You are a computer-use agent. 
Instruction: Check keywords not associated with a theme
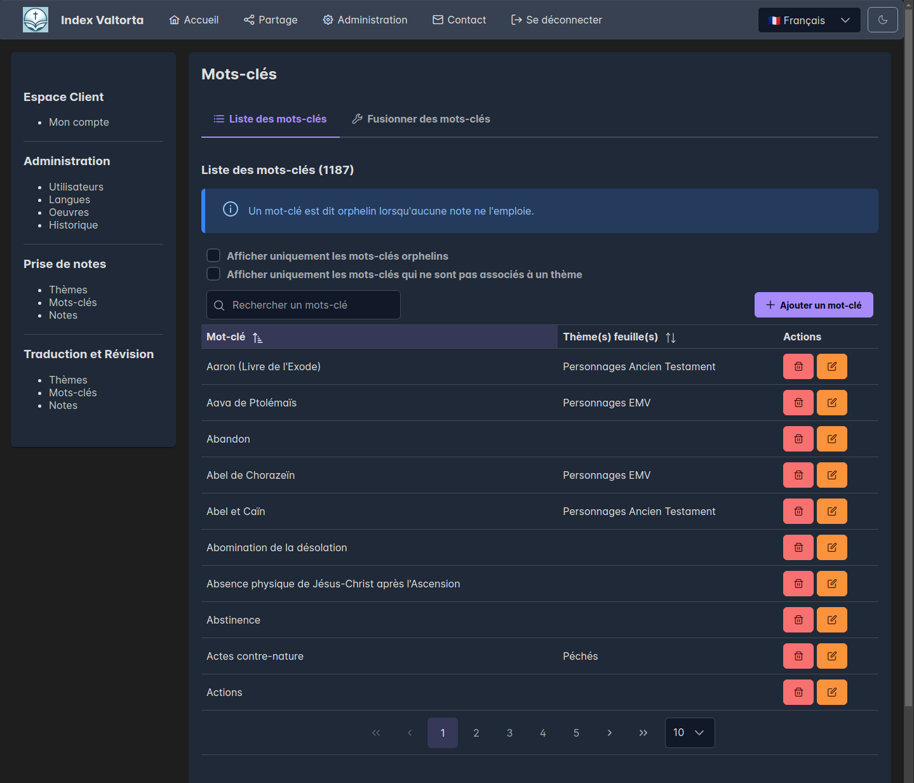pyautogui.click(x=214, y=274)
